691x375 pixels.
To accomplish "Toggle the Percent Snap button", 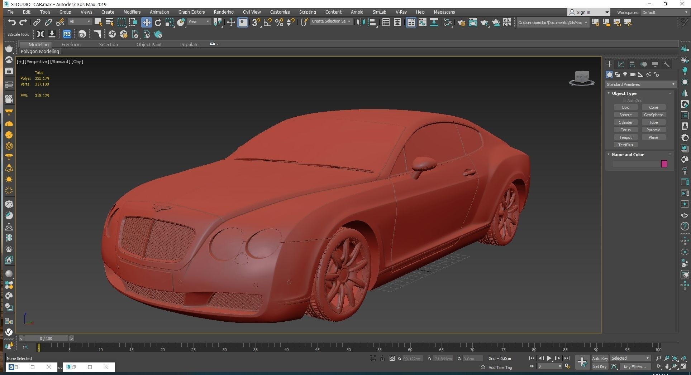I will [x=279, y=23].
